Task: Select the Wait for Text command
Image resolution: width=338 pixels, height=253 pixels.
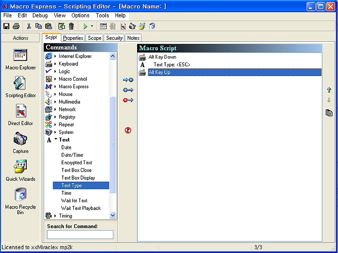Action: pos(74,200)
